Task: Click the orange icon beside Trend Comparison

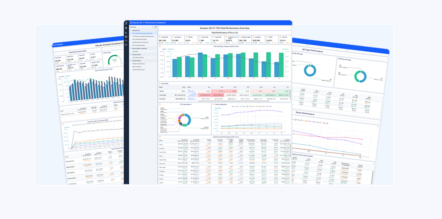Action: coord(214,104)
